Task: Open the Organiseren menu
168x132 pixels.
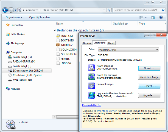Action: [14, 17]
